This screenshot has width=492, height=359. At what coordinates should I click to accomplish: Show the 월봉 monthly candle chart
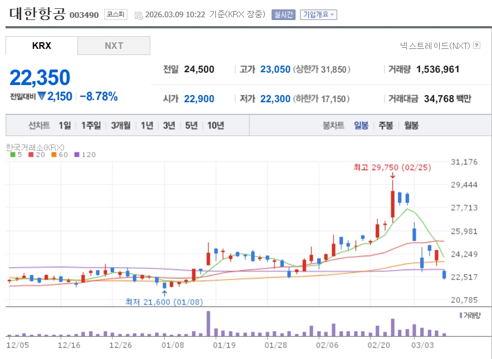(411, 126)
